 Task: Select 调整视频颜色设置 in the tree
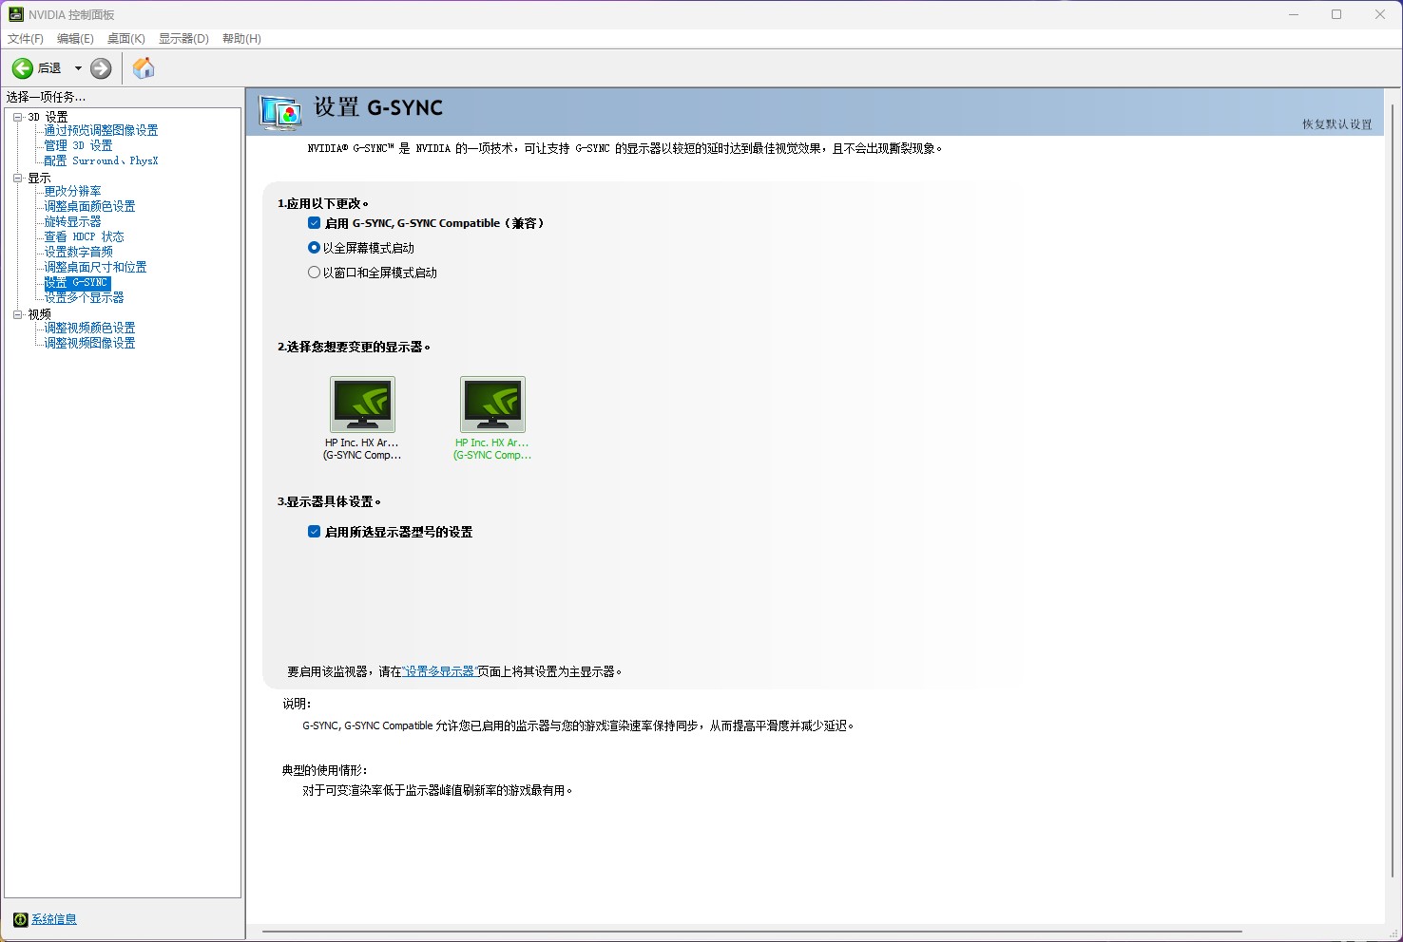[x=89, y=329]
